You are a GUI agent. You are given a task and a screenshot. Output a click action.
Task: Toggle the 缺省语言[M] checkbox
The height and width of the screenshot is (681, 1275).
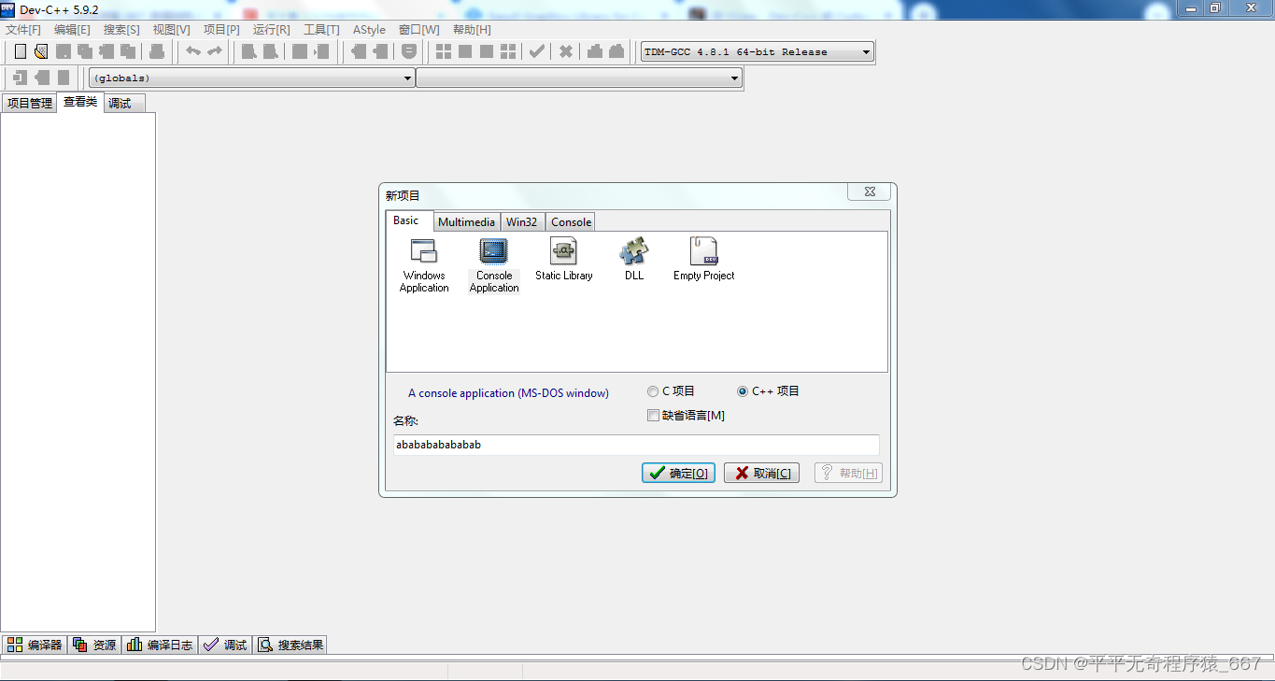coord(653,416)
